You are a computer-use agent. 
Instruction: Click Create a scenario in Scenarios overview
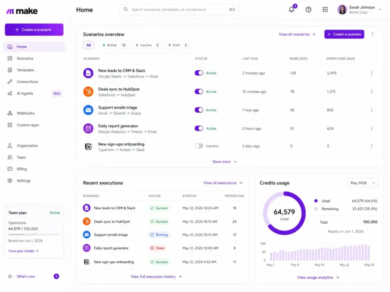pos(344,34)
